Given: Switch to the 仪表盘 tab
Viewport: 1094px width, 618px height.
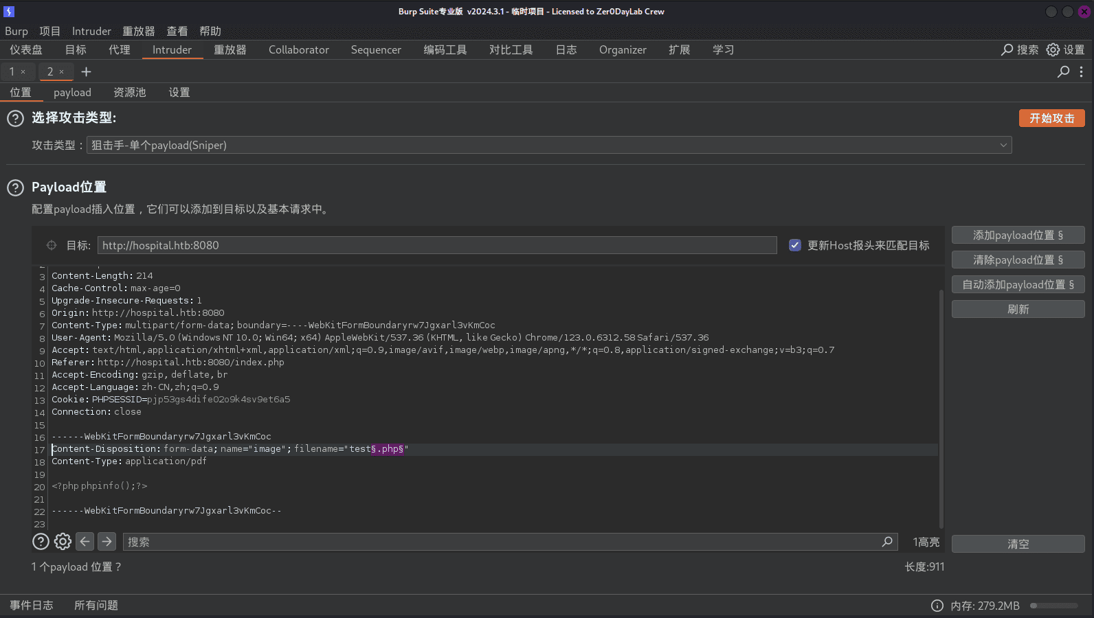Looking at the screenshot, I should 26,49.
